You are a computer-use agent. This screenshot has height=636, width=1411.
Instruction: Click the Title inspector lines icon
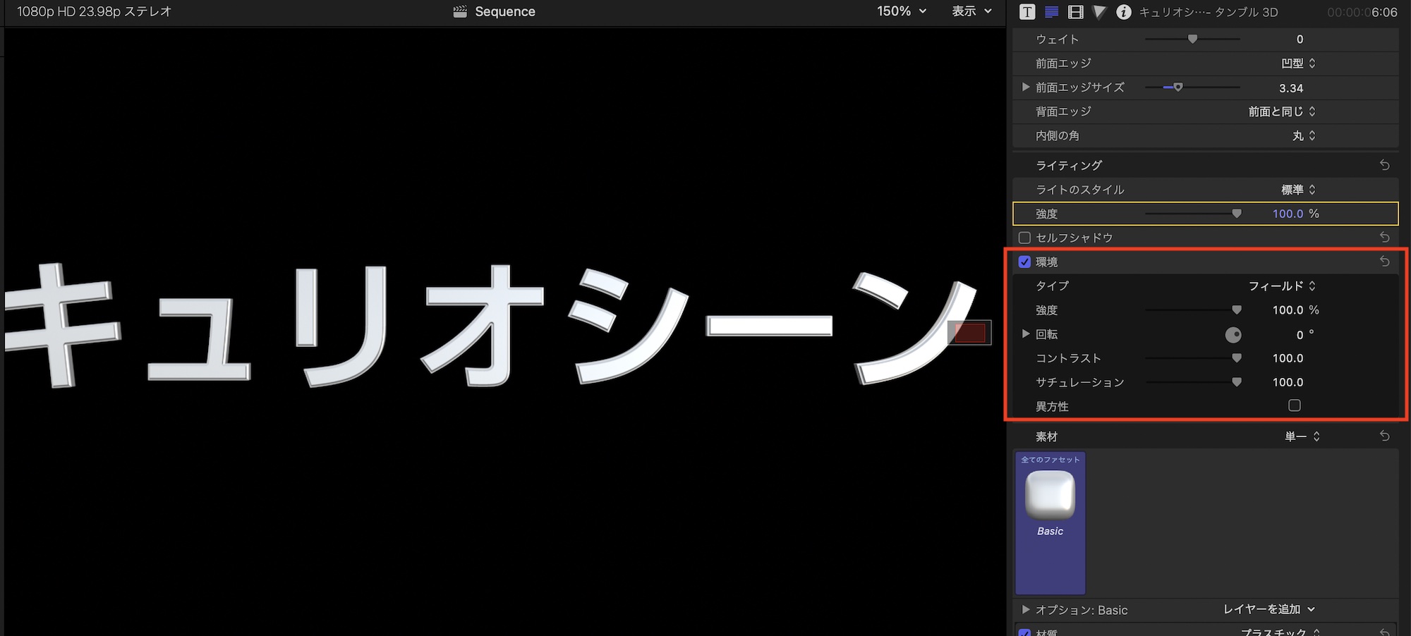(1051, 12)
